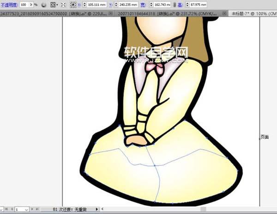Switch to the 2007101184644318 document tab
This screenshot has width=277, height=214.
tap(167, 13)
